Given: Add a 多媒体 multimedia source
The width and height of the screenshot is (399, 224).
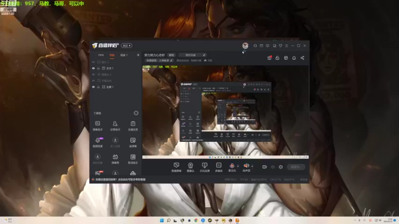Looking at the screenshot, I should coord(218,167).
